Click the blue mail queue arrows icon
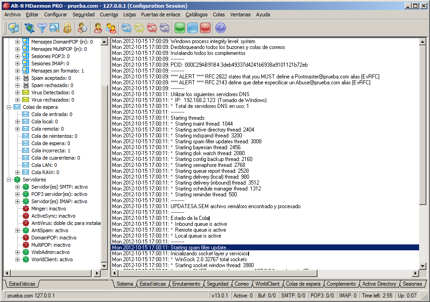This screenshot has height=302, width=430. pos(126,28)
